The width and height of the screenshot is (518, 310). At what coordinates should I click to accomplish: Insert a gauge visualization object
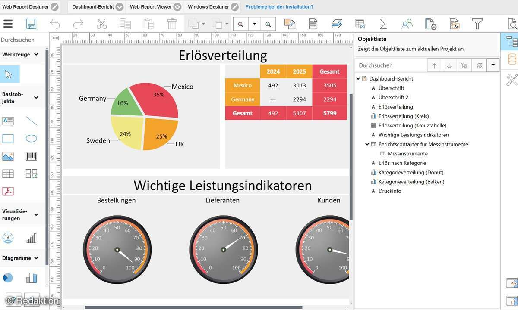click(8, 238)
